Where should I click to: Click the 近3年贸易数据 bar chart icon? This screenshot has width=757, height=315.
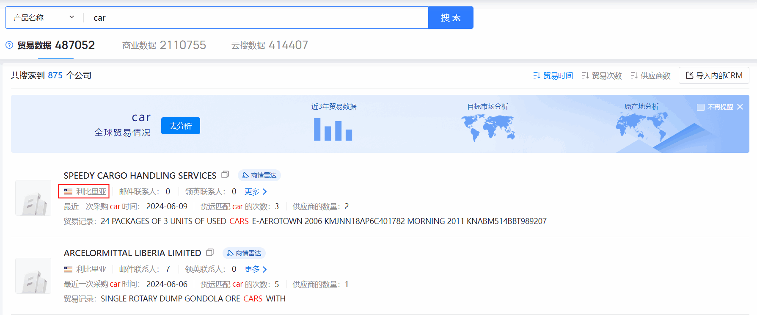(333, 129)
